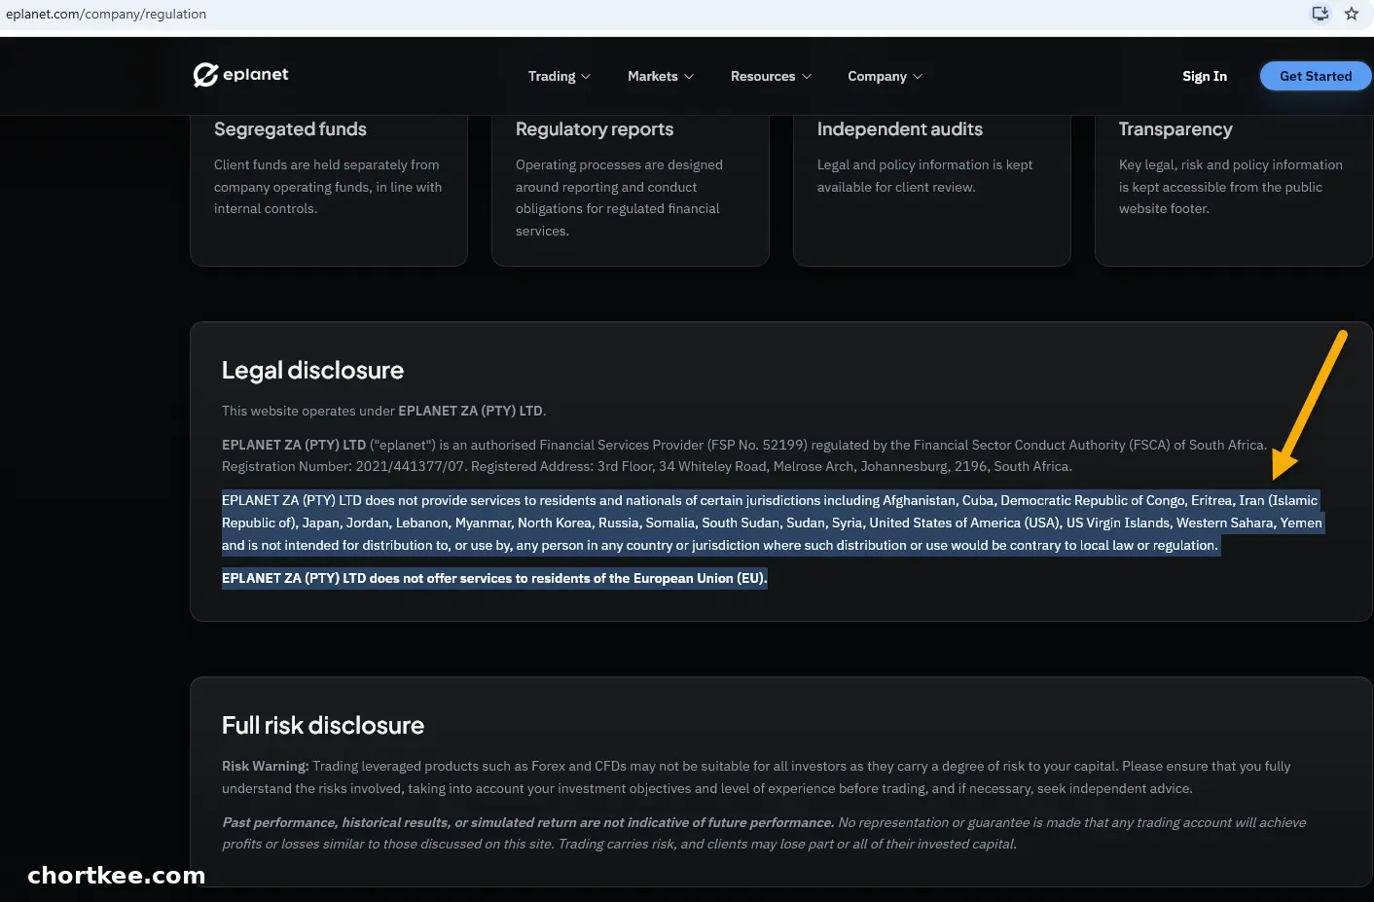Bookmark this page with the star icon
Screen dimensions: 1374x902
tap(1352, 14)
